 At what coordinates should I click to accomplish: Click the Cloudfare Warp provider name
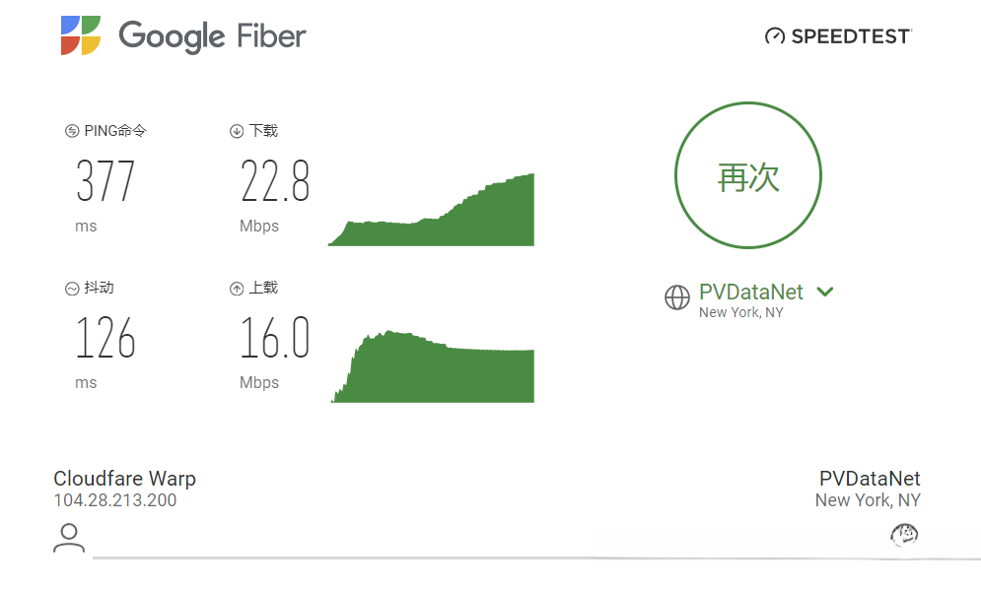point(124,479)
